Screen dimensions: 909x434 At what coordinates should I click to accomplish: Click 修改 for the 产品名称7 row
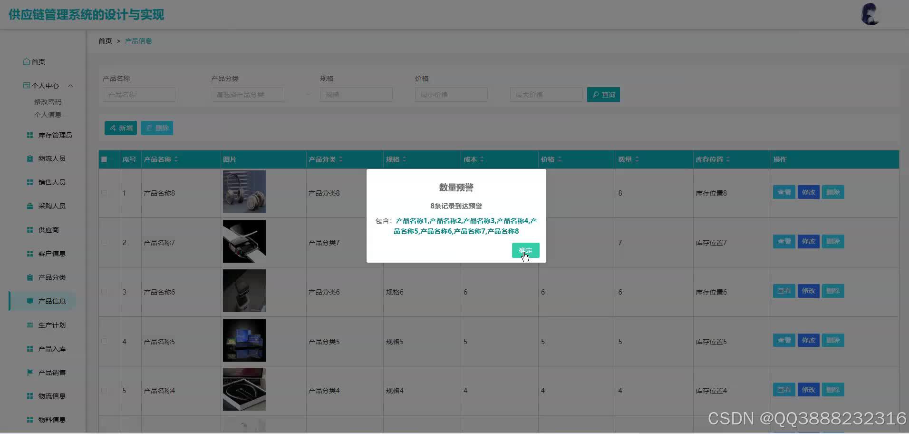click(808, 241)
